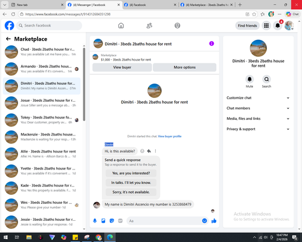Click the More options button
Viewport: 302px width, 242px height.
click(x=185, y=67)
